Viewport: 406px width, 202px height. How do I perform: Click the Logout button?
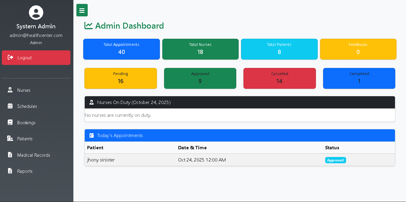tap(36, 58)
